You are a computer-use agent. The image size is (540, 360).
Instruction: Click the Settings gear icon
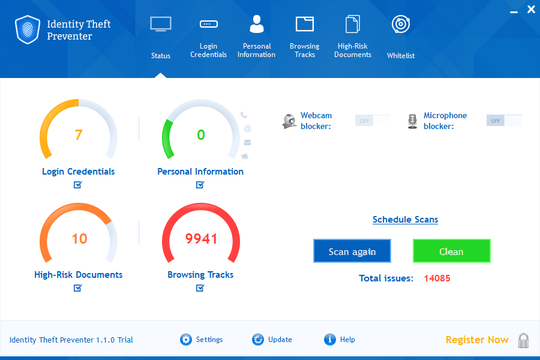point(186,340)
